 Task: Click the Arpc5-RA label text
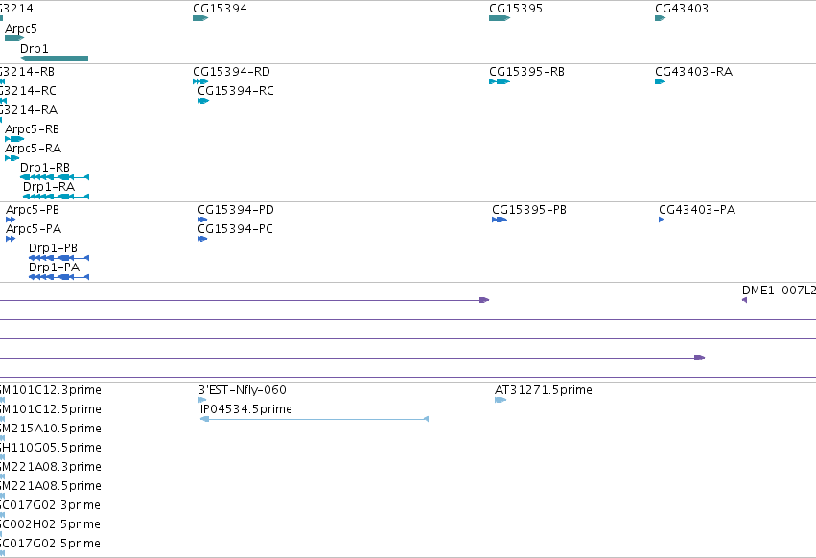coord(33,149)
